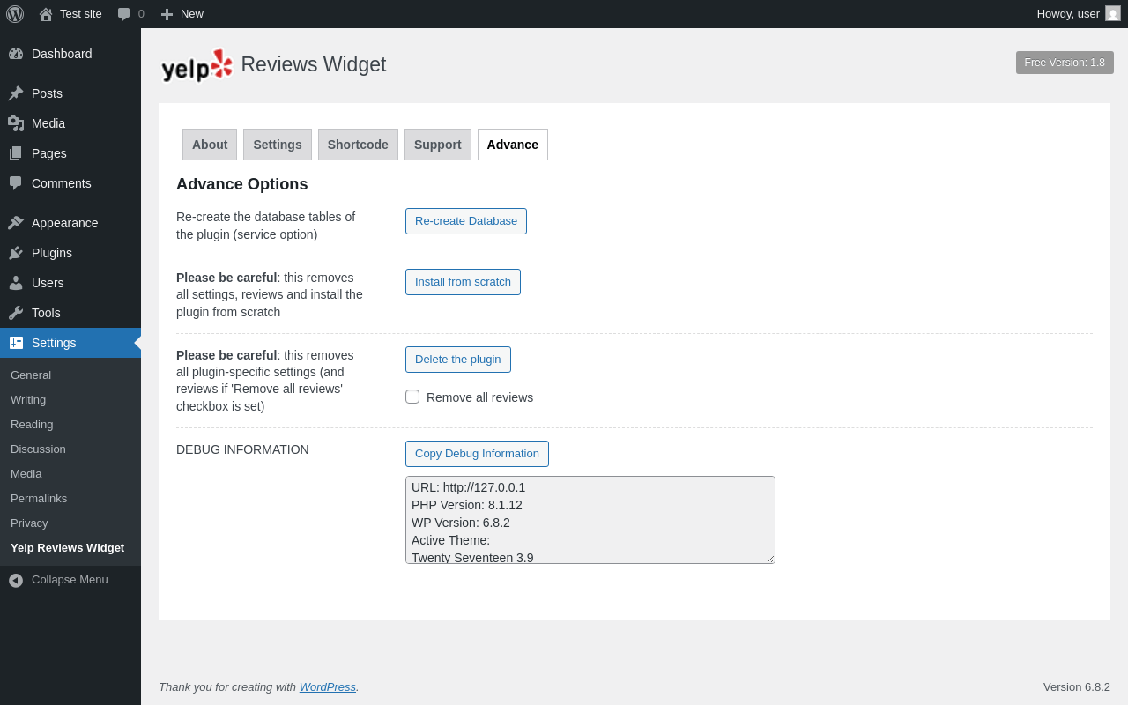Click the Remove all reviews label text
Viewport: 1128px width, 705px height.
[479, 397]
